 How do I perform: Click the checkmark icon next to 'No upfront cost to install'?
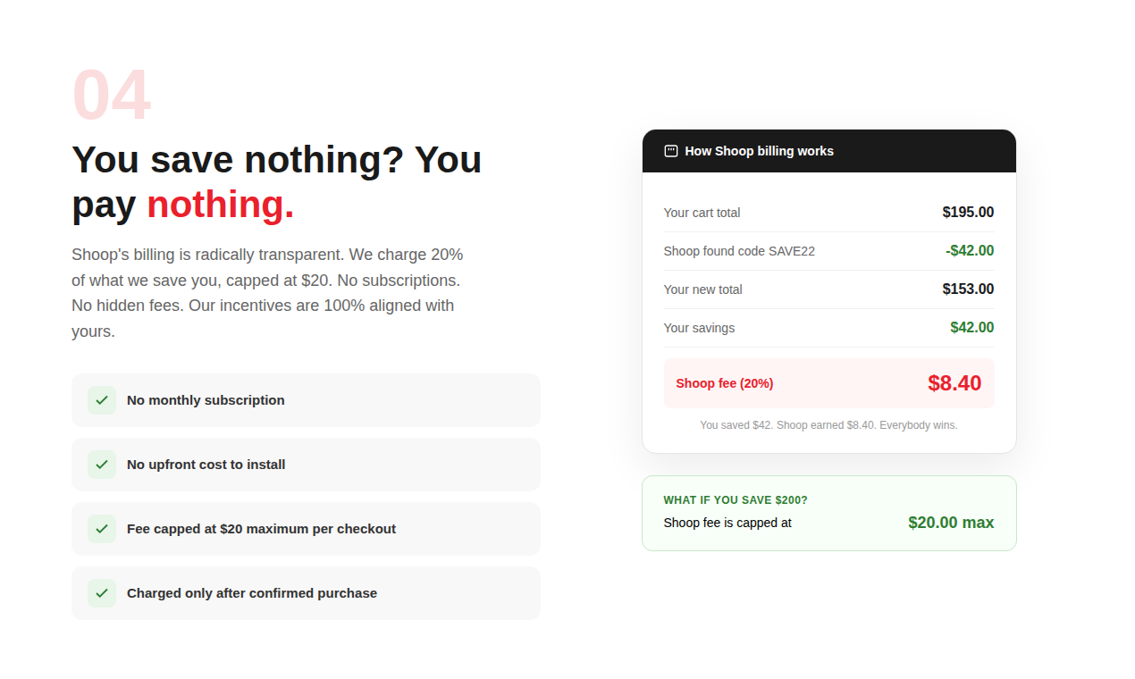click(x=102, y=465)
